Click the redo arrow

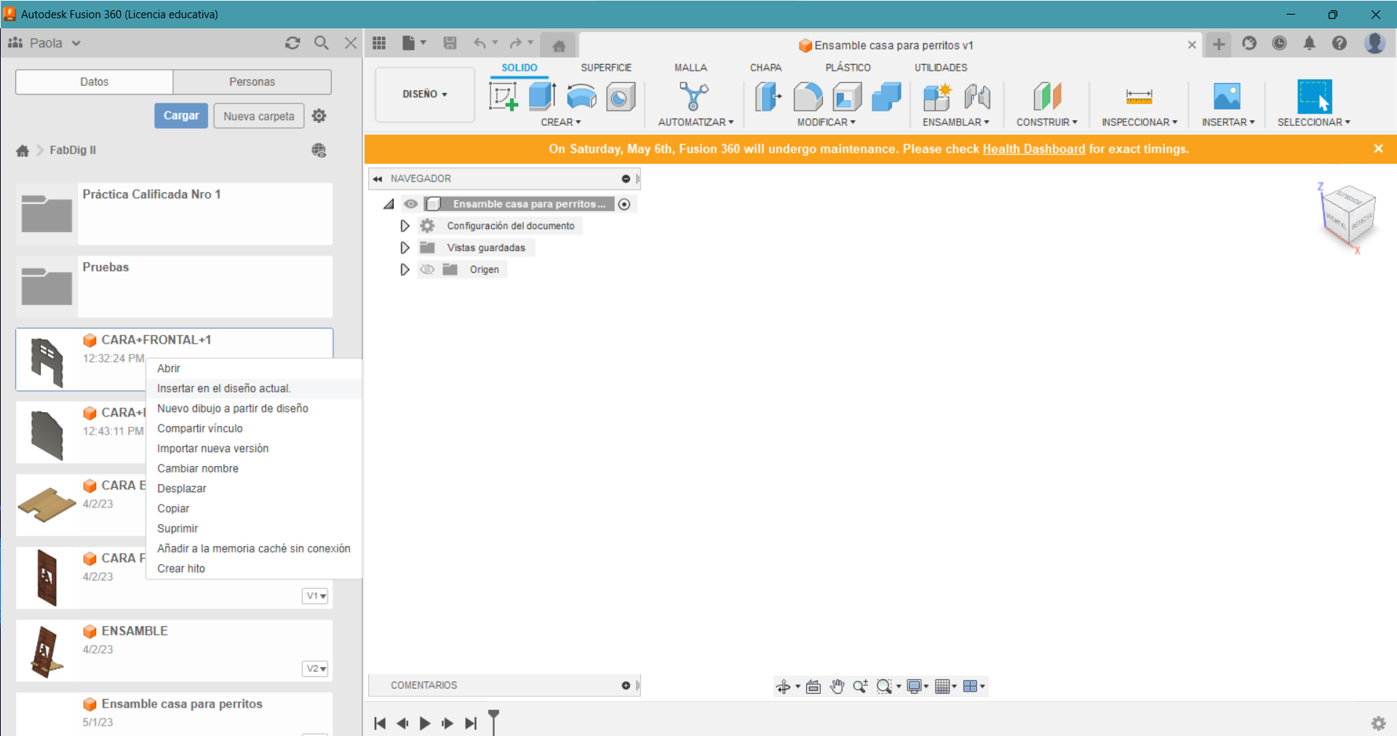point(516,43)
